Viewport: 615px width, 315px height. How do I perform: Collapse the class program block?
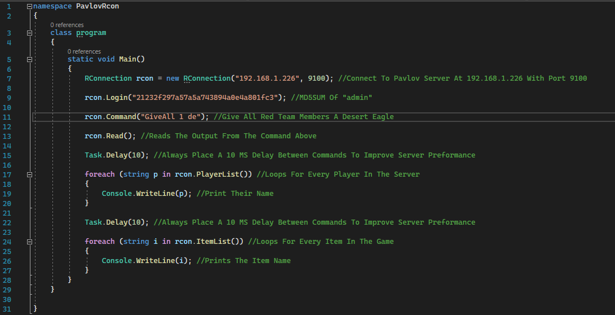[x=29, y=33]
